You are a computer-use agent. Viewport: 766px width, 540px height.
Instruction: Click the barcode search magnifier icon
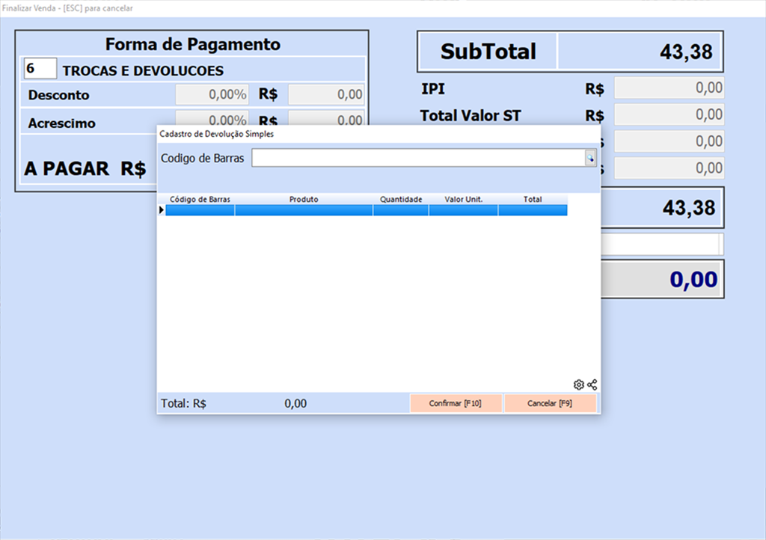click(590, 158)
